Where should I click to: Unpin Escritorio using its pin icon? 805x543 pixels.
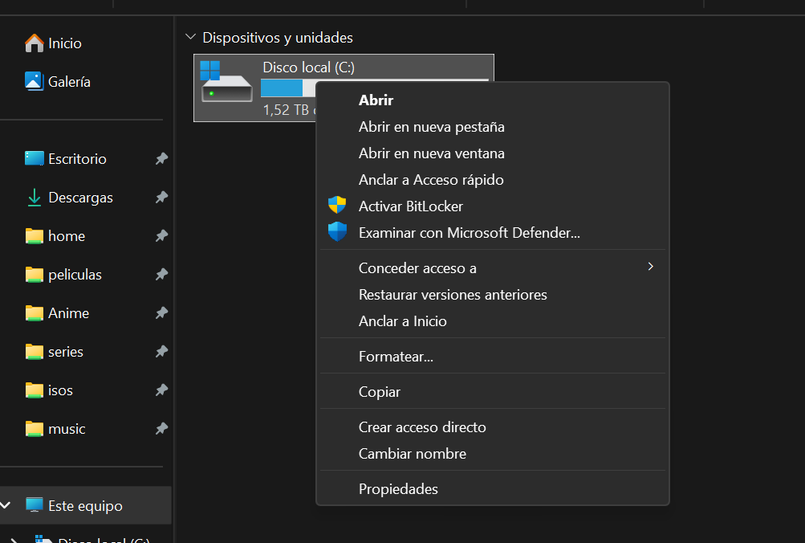[161, 158]
